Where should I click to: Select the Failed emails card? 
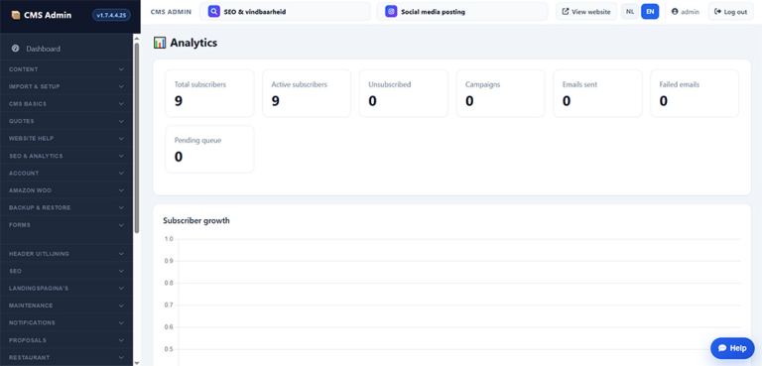click(x=695, y=93)
